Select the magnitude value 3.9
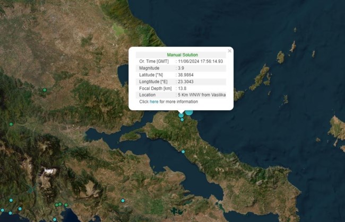The width and height of the screenshot is (345, 222). pos(181,68)
